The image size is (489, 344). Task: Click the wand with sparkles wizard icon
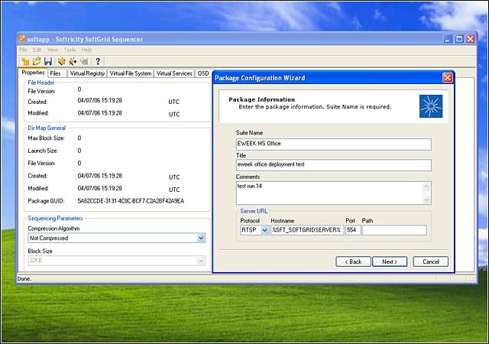pos(73,61)
